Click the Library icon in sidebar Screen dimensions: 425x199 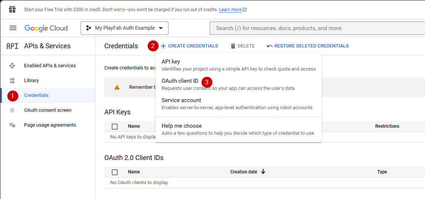[12, 81]
